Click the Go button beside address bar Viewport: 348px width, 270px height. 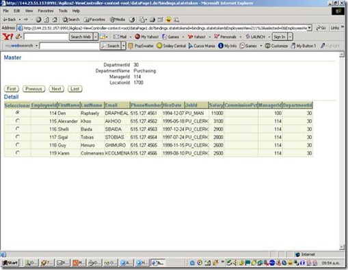click(321, 28)
